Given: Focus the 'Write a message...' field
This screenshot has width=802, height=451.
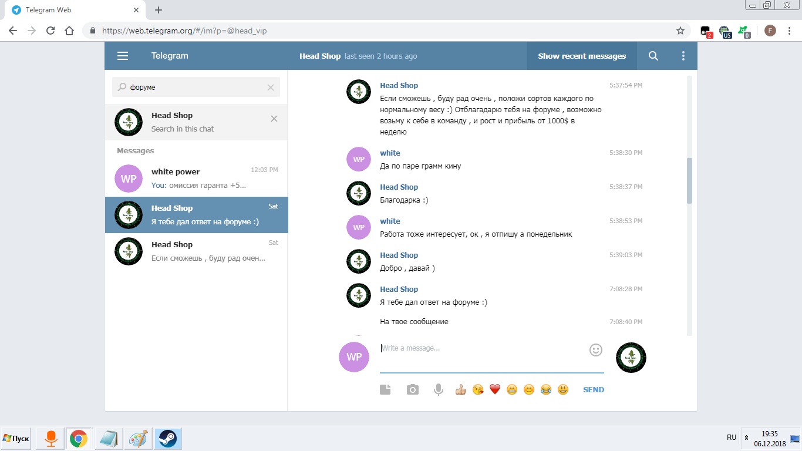Looking at the screenshot, I should [491, 356].
